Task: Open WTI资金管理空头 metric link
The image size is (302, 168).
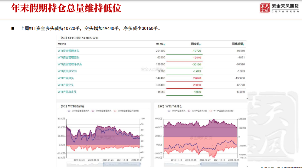Action: [x=68, y=58]
